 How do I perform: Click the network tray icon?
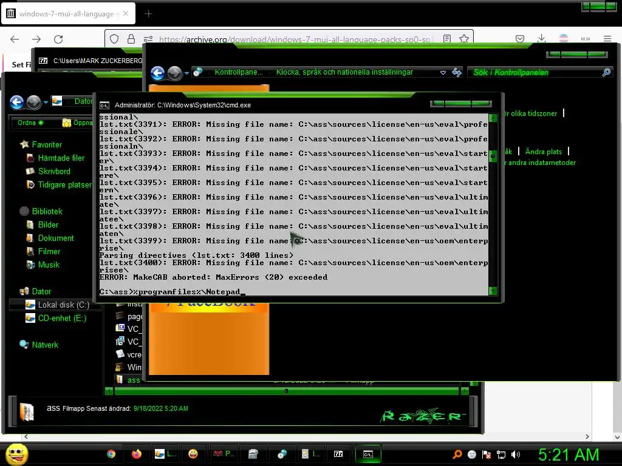point(501,454)
